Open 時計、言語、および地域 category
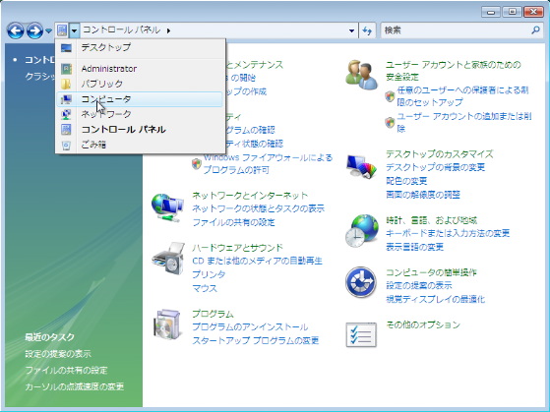The image size is (550, 412). [x=432, y=220]
